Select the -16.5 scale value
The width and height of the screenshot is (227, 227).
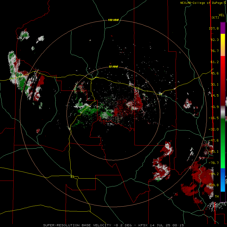[214, 118]
